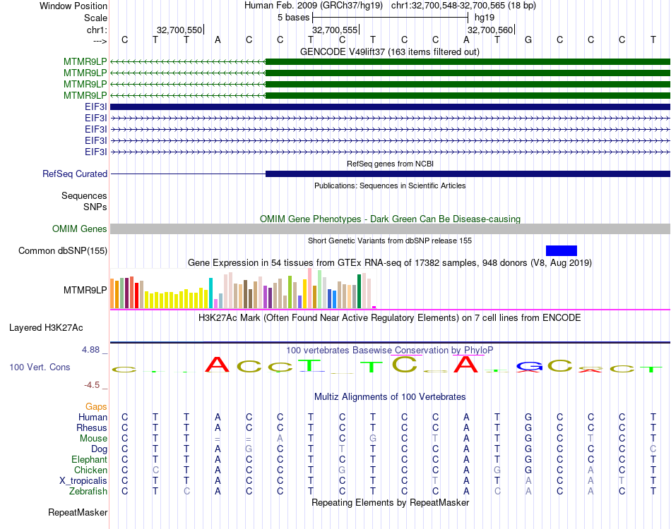
Task: Click the Chicken alignment row label
Action: (90, 470)
